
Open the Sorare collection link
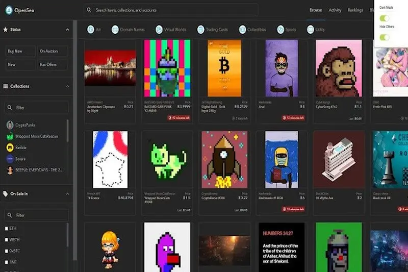20,159
